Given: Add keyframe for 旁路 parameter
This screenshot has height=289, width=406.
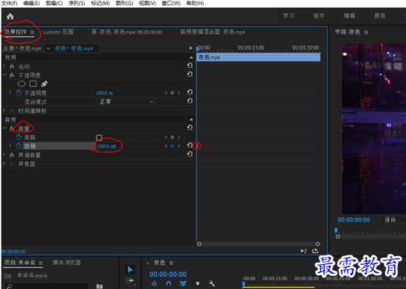Looking at the screenshot, I should coord(172,138).
